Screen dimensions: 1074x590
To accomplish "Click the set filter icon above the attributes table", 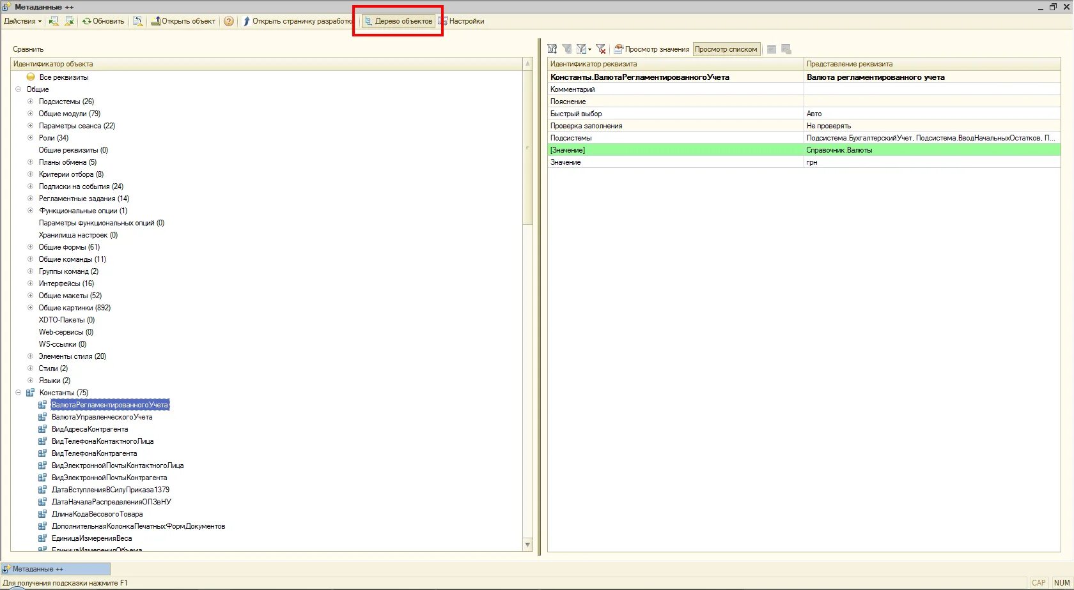I will (x=552, y=49).
